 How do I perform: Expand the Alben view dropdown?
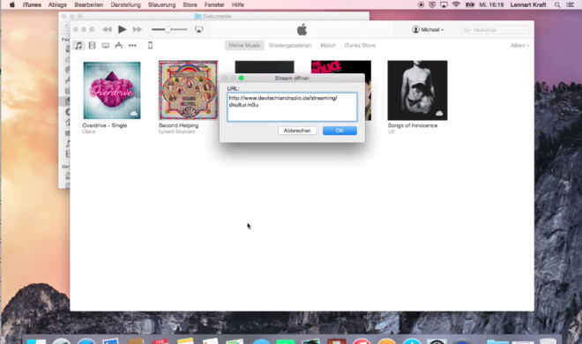(519, 45)
